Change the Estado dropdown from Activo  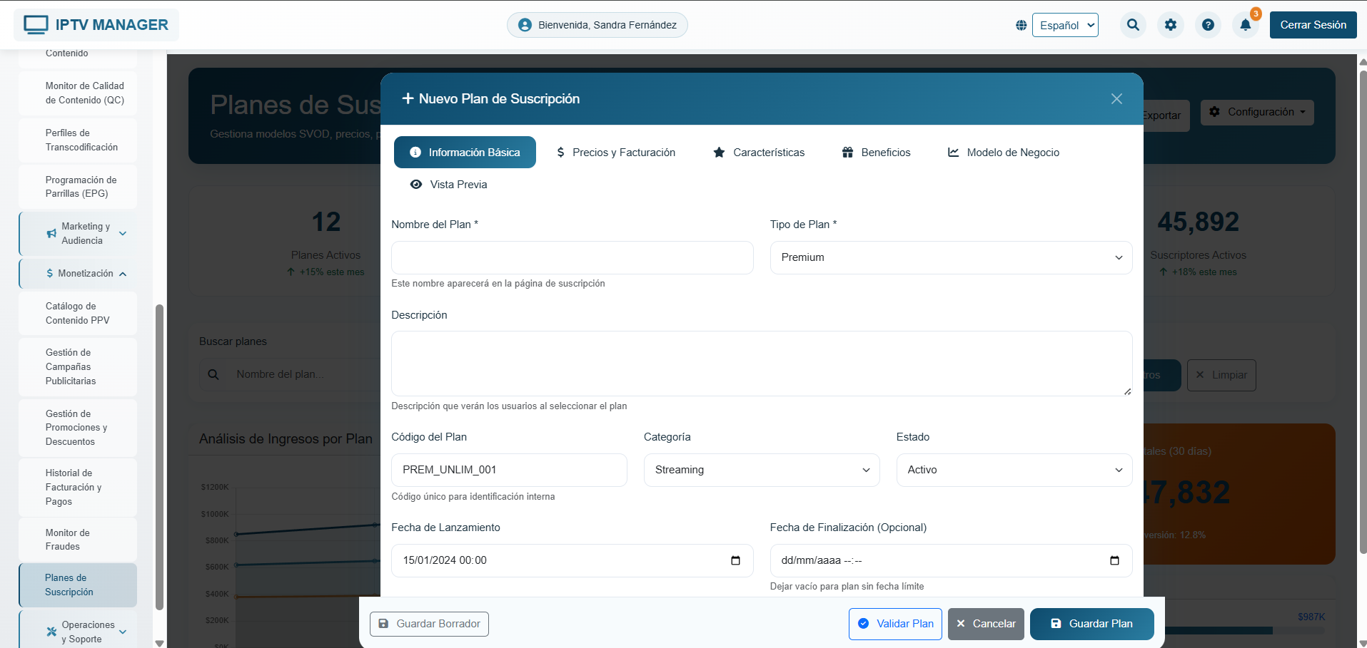click(1013, 470)
